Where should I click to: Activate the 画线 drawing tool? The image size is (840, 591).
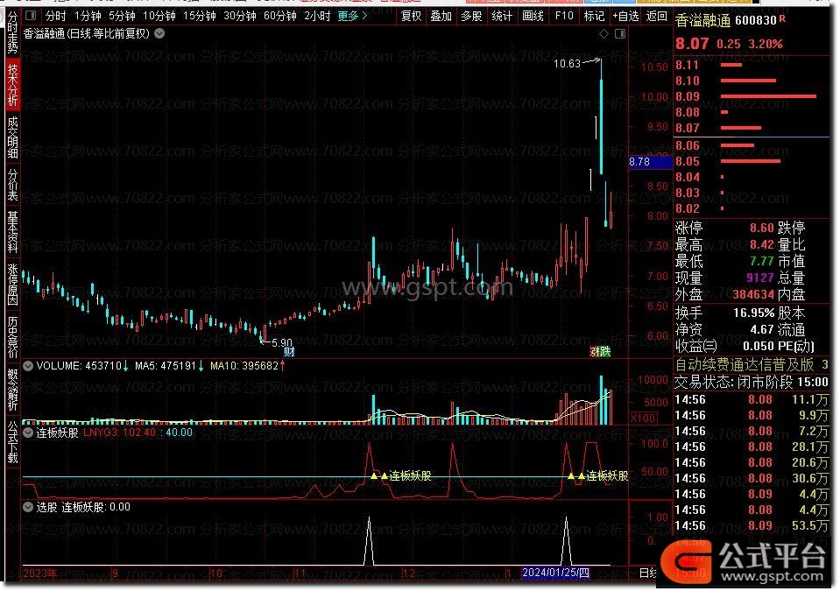click(x=533, y=16)
